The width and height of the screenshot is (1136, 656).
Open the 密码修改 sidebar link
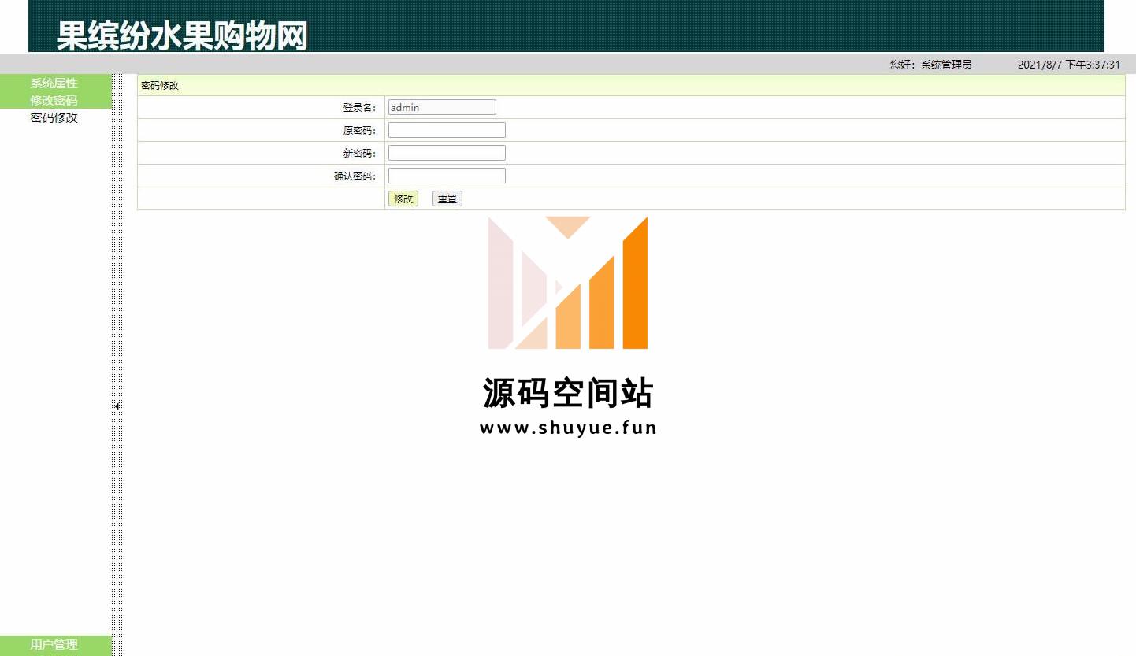tap(54, 117)
